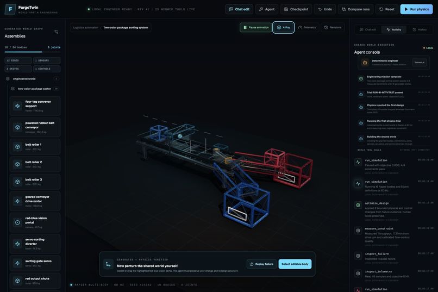The height and width of the screenshot is (292, 438).
Task: Click the first run_simulation pulse icon
Action: point(358,162)
